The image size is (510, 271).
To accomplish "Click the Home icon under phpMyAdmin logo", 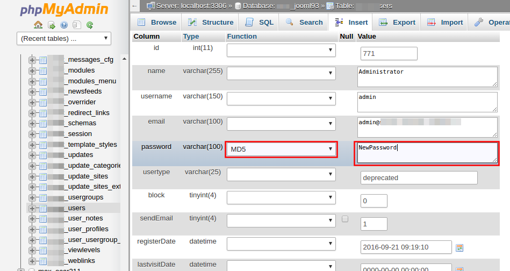I will pyautogui.click(x=38, y=25).
